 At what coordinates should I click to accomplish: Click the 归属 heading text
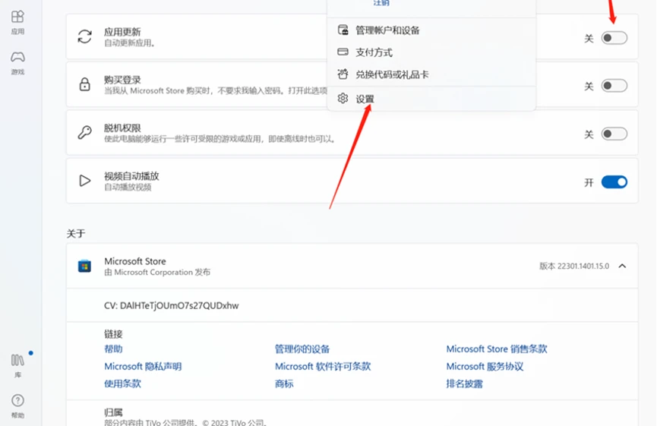[x=113, y=412]
